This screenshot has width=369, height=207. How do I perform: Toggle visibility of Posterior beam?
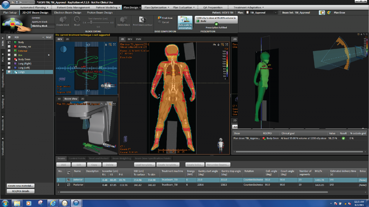click(69, 185)
